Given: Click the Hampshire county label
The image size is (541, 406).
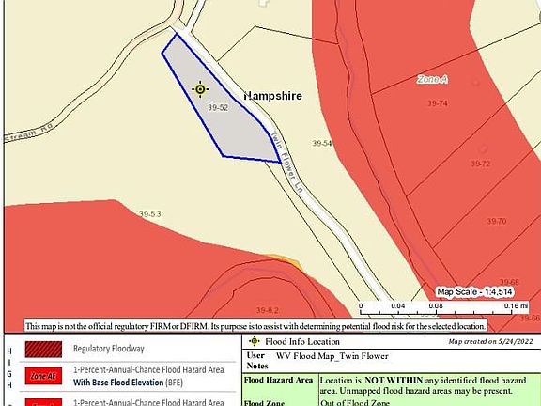Looking at the screenshot, I should tap(273, 96).
